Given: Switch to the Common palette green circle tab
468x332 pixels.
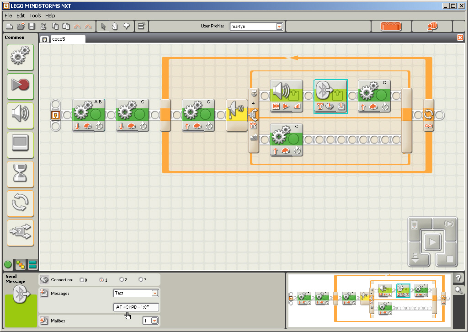Looking at the screenshot, I should click(8, 264).
